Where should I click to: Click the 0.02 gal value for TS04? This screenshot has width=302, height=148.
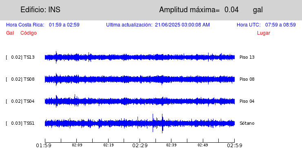15,101
